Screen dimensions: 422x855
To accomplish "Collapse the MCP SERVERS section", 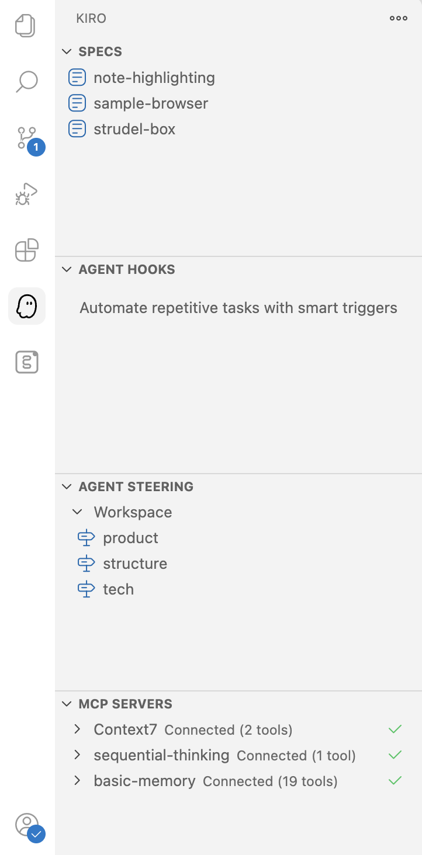I will point(67,704).
